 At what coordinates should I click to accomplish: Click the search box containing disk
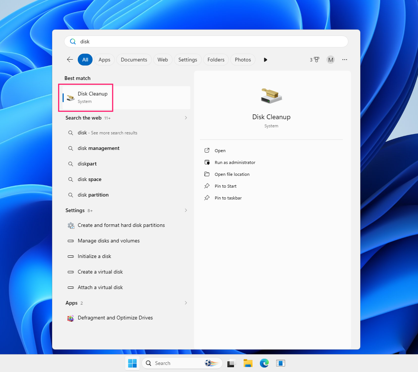tap(206, 41)
